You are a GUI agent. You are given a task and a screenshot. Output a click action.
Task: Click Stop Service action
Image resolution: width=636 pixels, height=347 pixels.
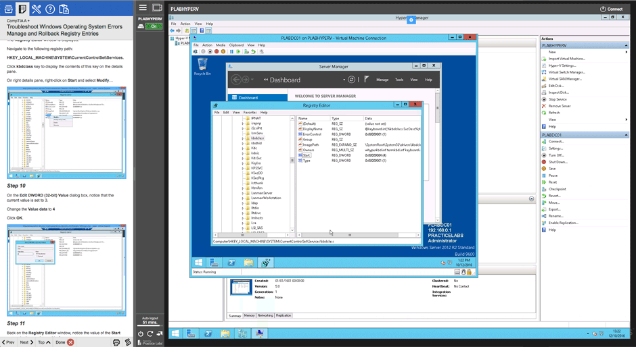558,99
